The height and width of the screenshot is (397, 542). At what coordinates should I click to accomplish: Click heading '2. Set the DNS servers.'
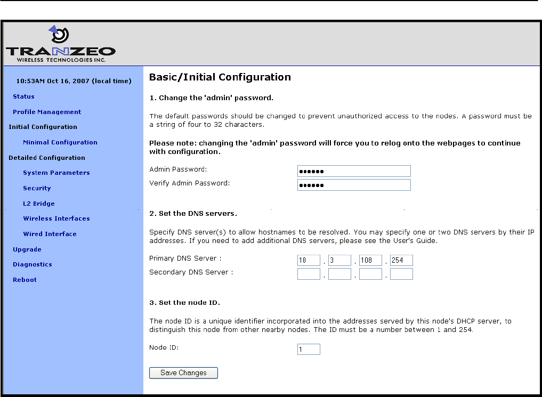193,214
